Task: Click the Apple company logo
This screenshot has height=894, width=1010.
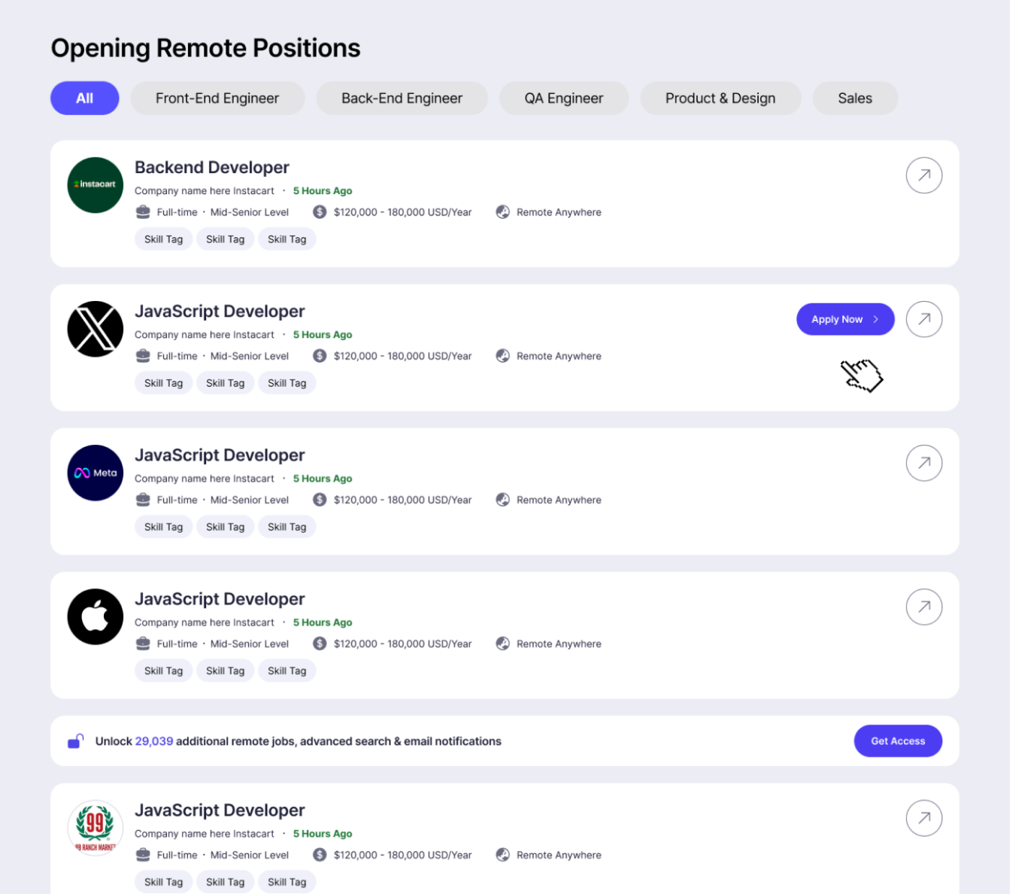Action: pyautogui.click(x=96, y=616)
